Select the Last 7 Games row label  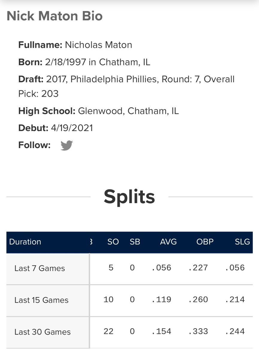(x=40, y=268)
